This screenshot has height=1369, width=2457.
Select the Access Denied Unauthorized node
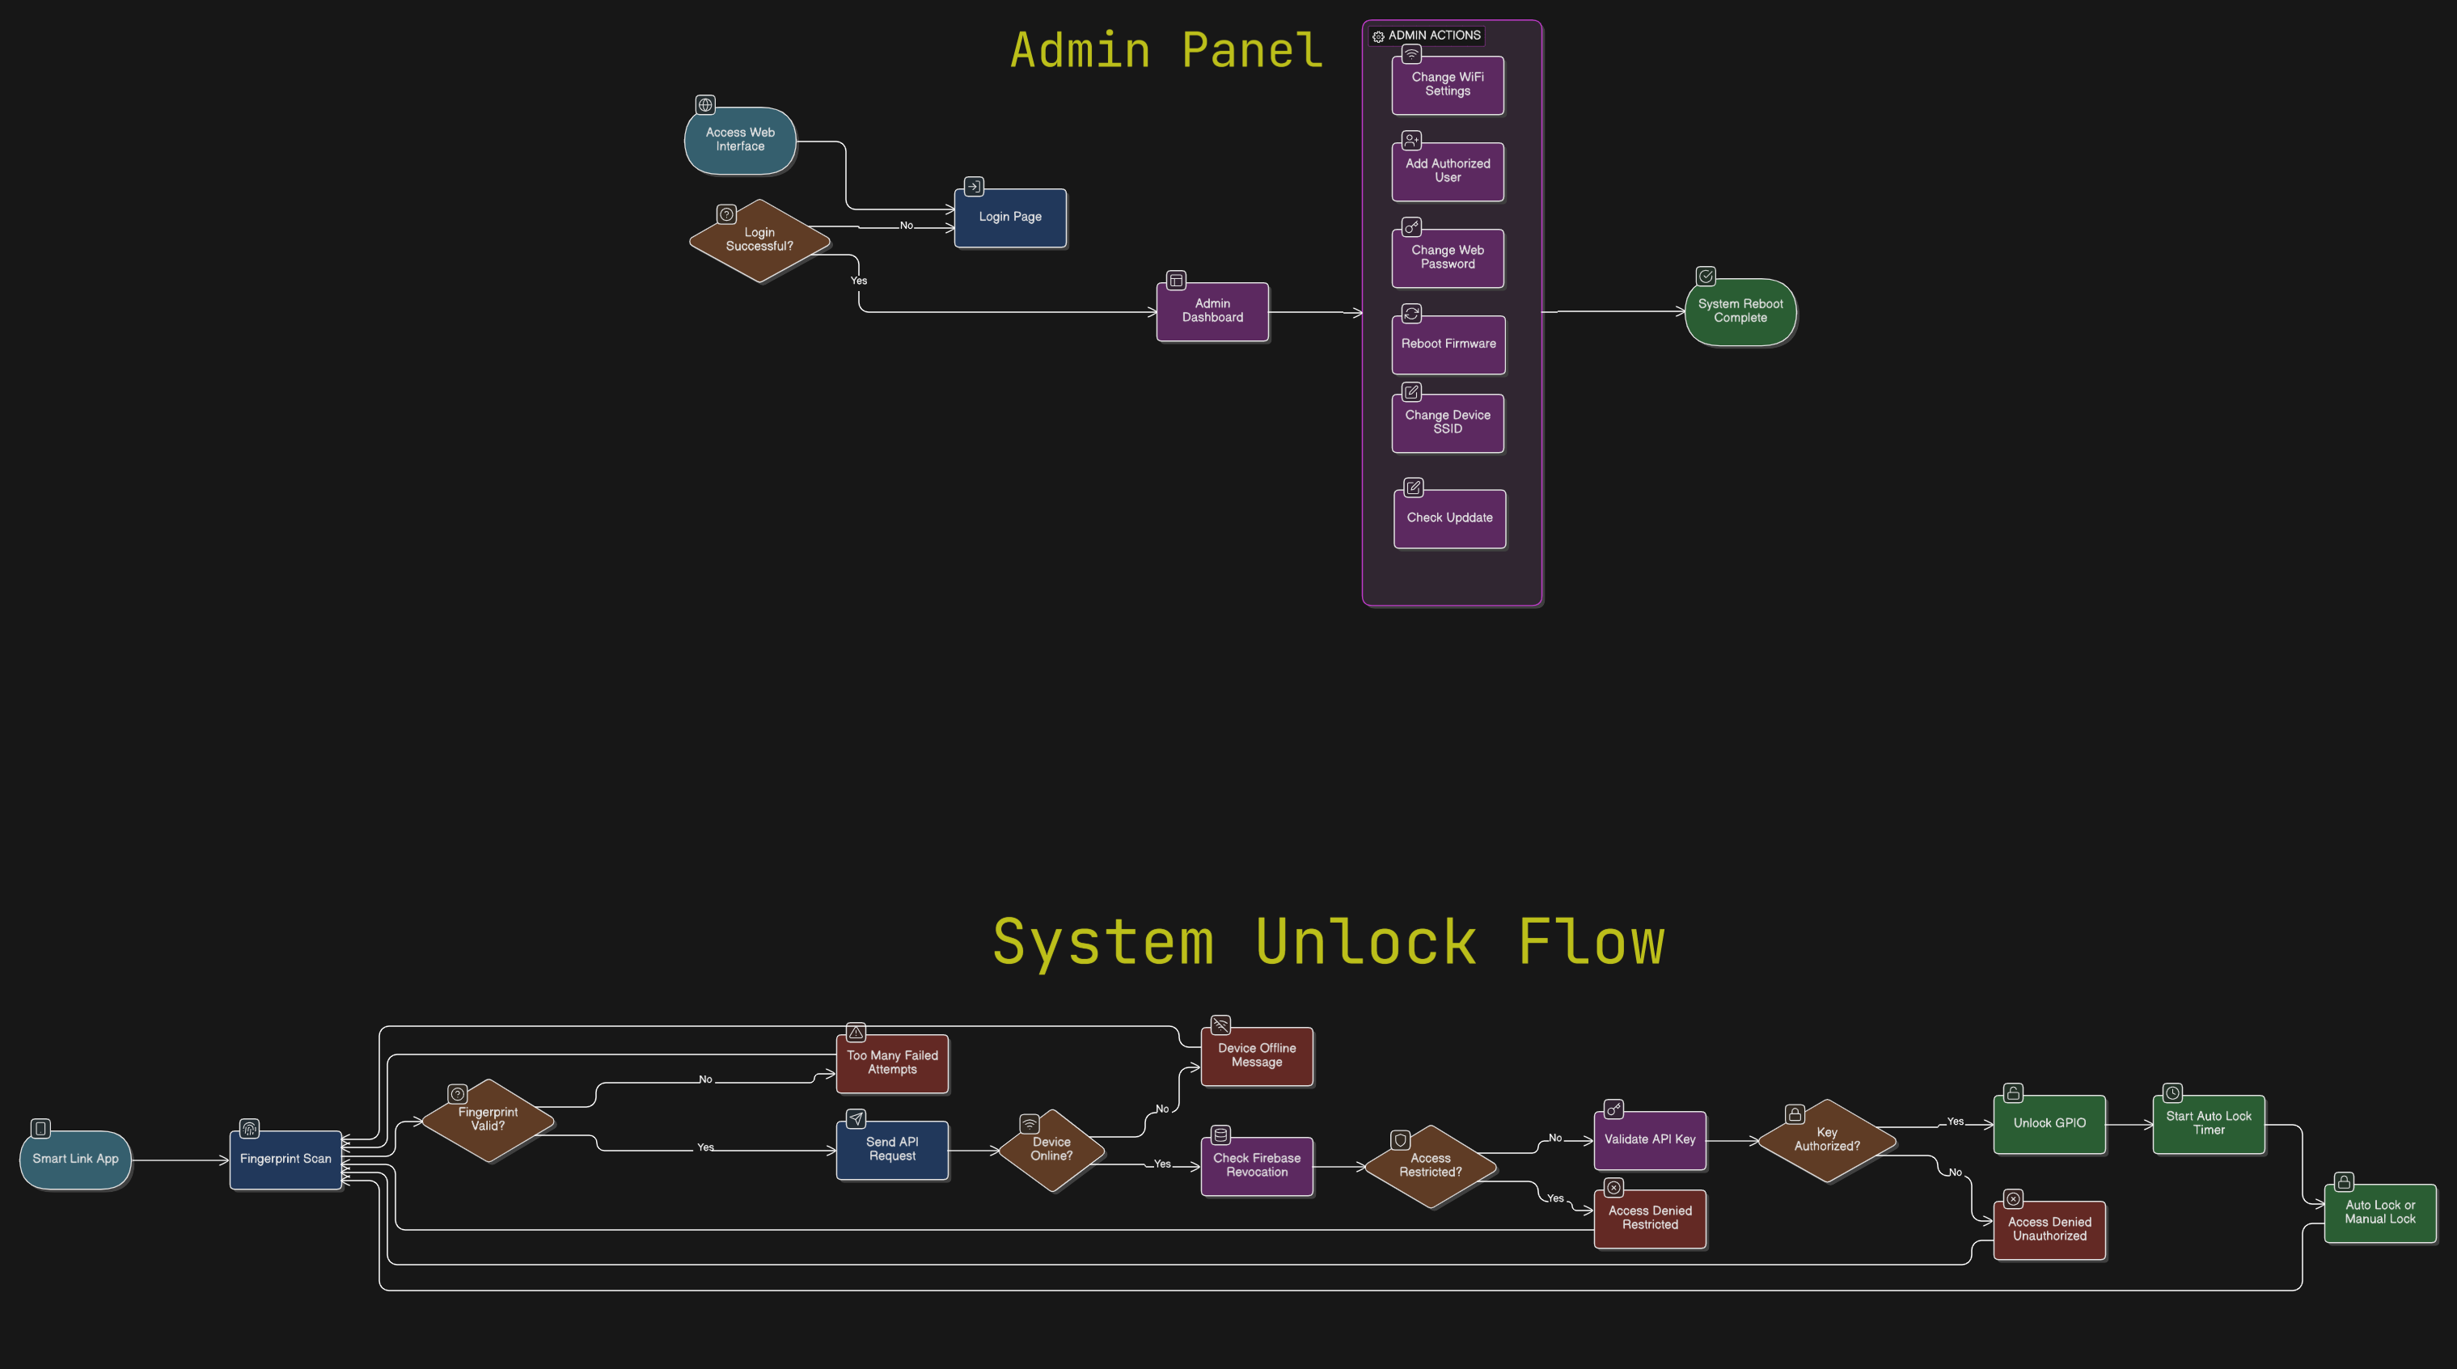coord(2049,1230)
